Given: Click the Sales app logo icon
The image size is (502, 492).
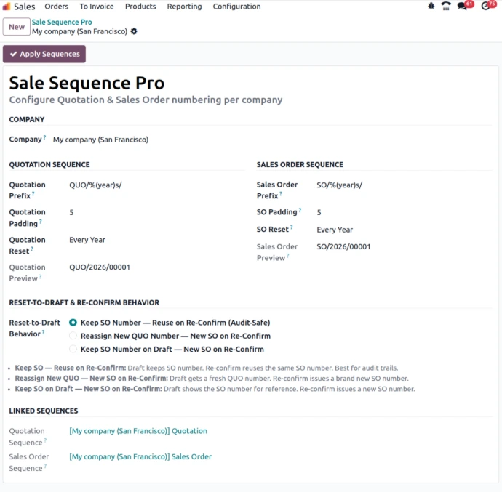Looking at the screenshot, I should click(7, 7).
